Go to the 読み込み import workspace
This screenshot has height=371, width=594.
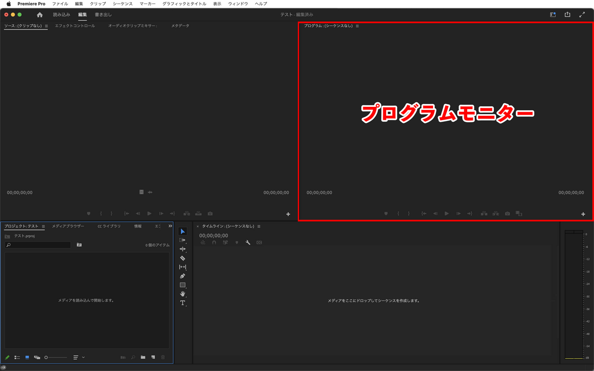click(x=62, y=15)
